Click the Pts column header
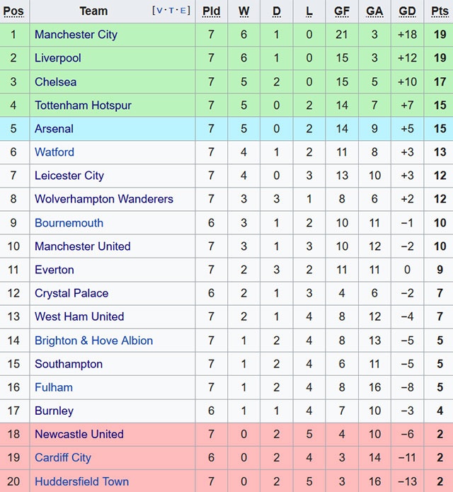This screenshot has height=492, width=453. point(440,11)
